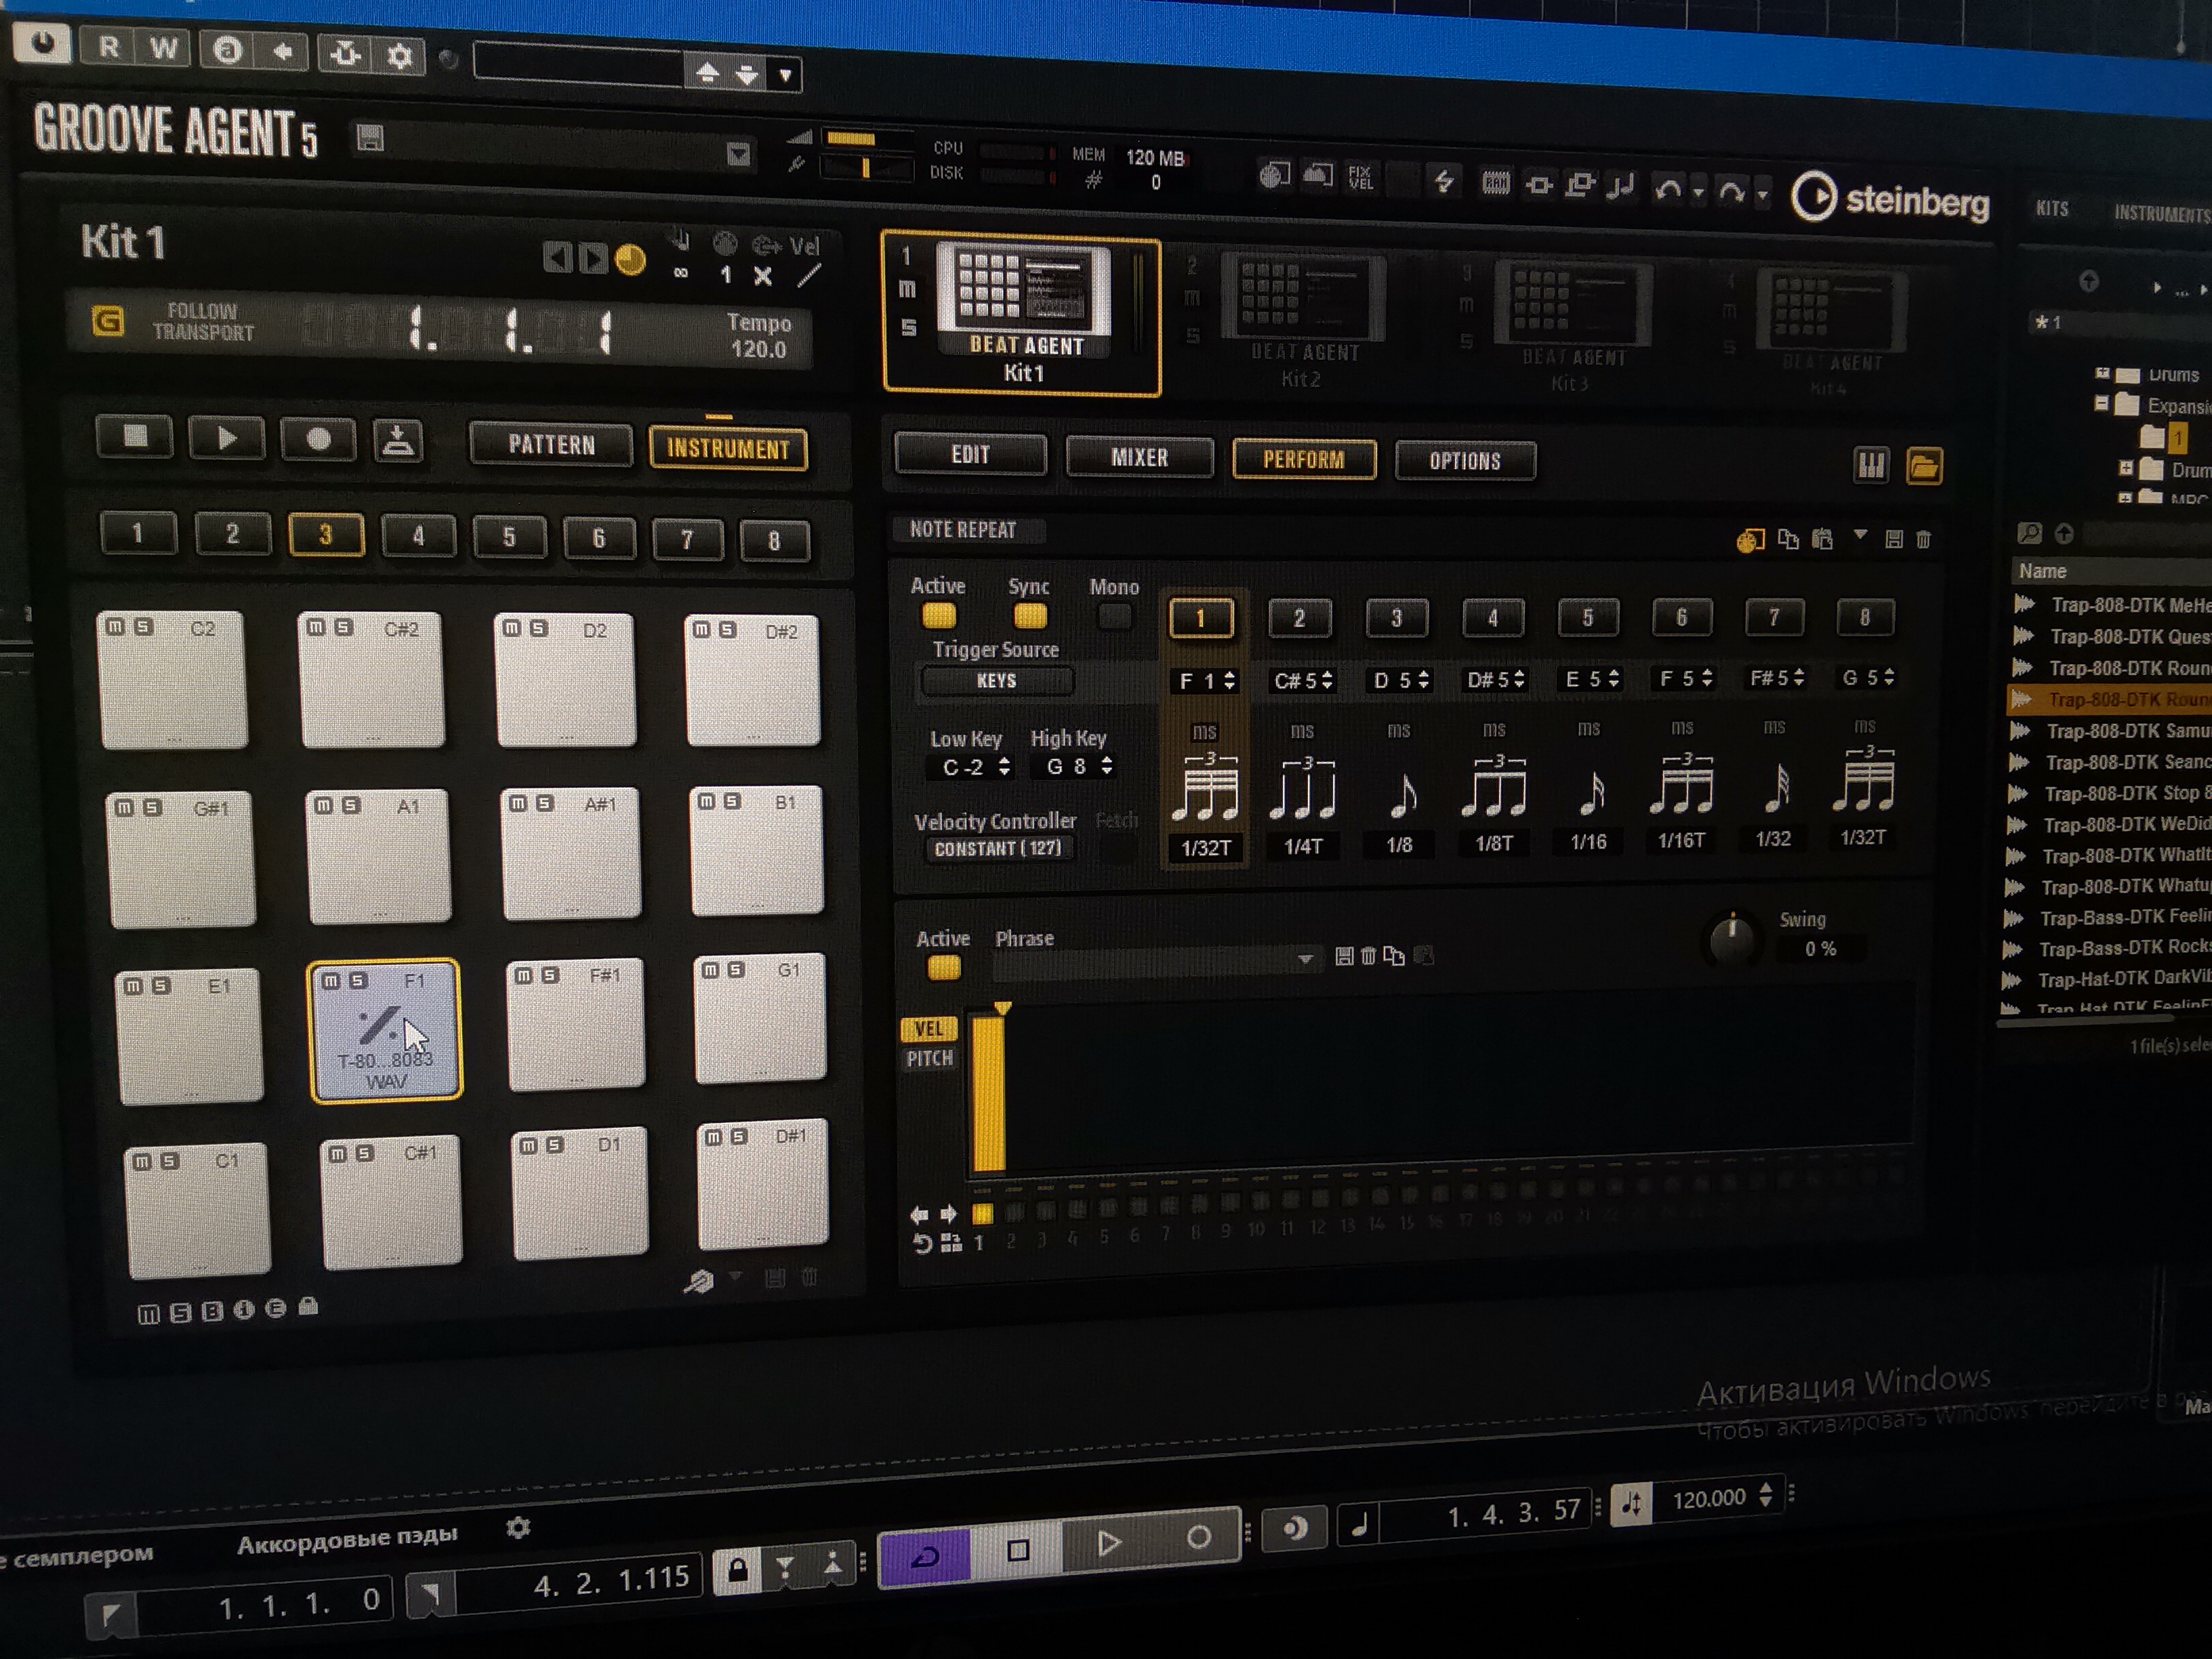Click the delete Note Repeat preset trash icon
This screenshot has width=2212, height=1659.
click(1923, 540)
